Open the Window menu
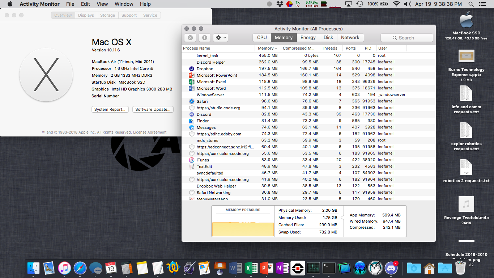 click(x=124, y=4)
